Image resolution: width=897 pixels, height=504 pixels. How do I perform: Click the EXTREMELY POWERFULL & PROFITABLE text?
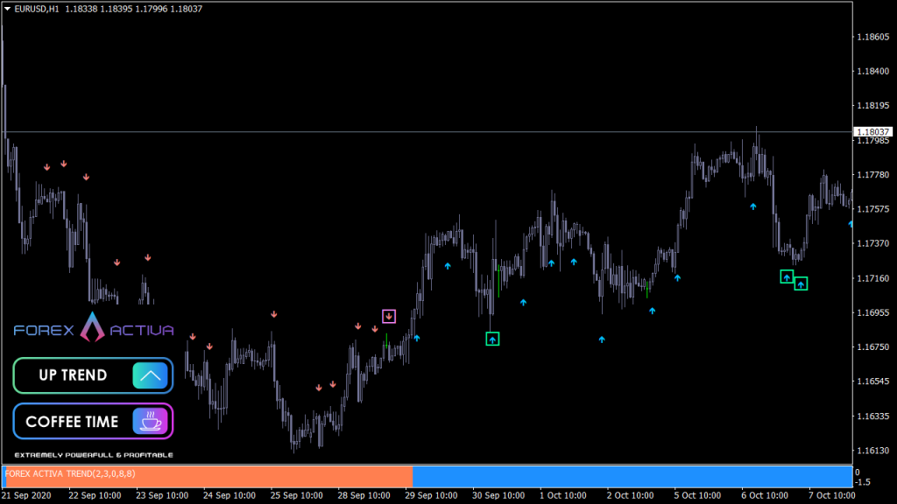[x=92, y=454]
